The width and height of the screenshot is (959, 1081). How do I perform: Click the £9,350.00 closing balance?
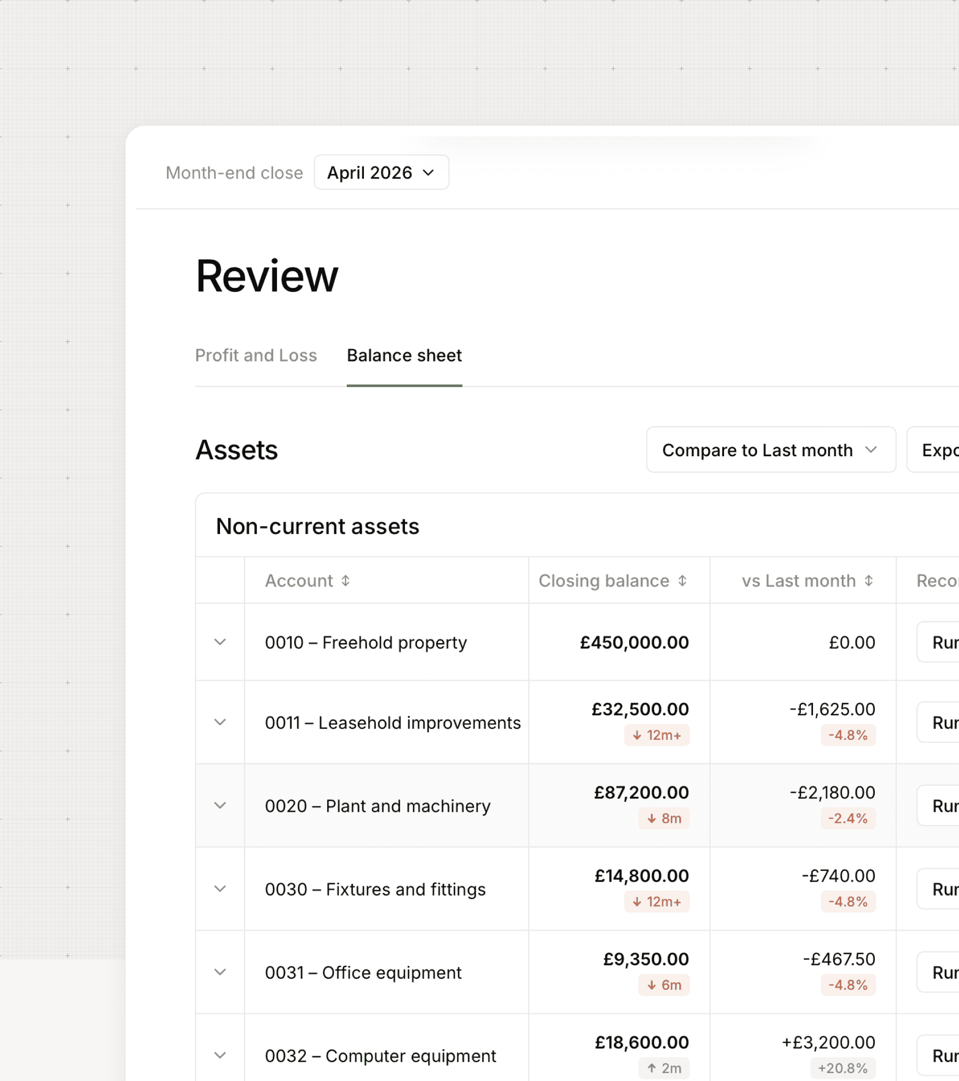click(646, 958)
